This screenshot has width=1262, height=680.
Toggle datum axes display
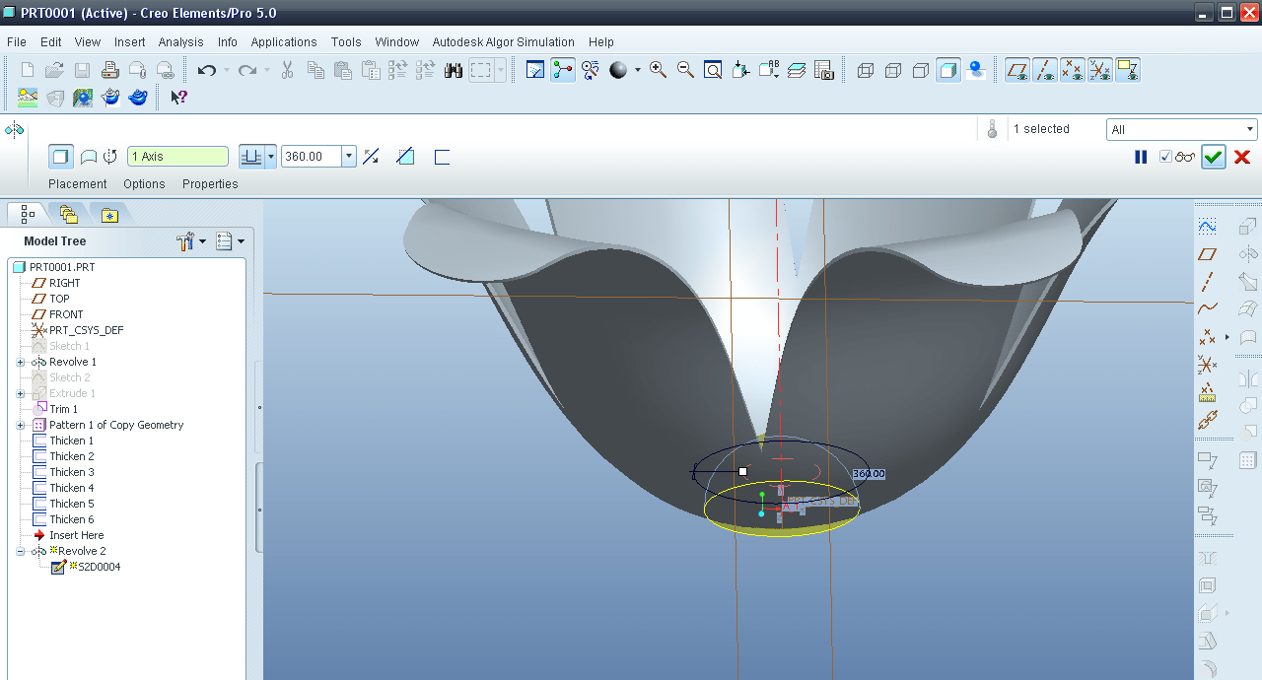(1045, 70)
